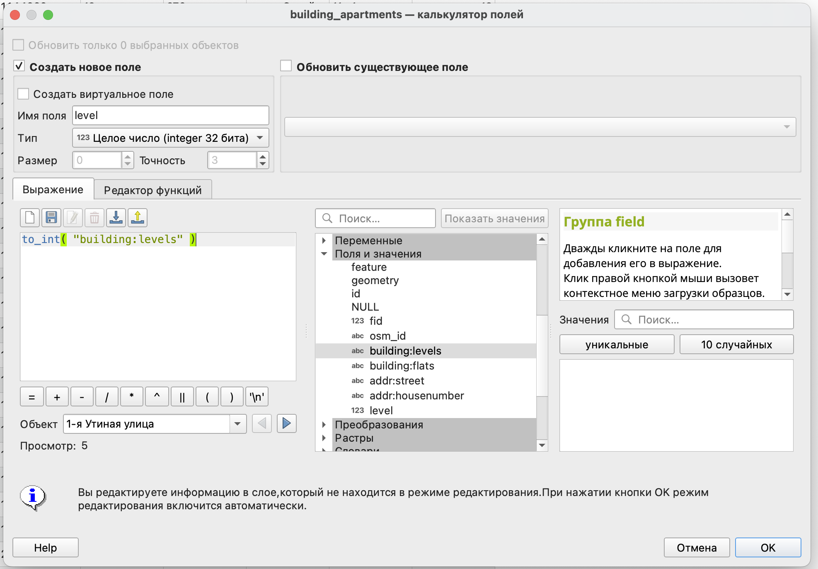
Task: Go to next feature preview arrow
Action: [x=286, y=423]
